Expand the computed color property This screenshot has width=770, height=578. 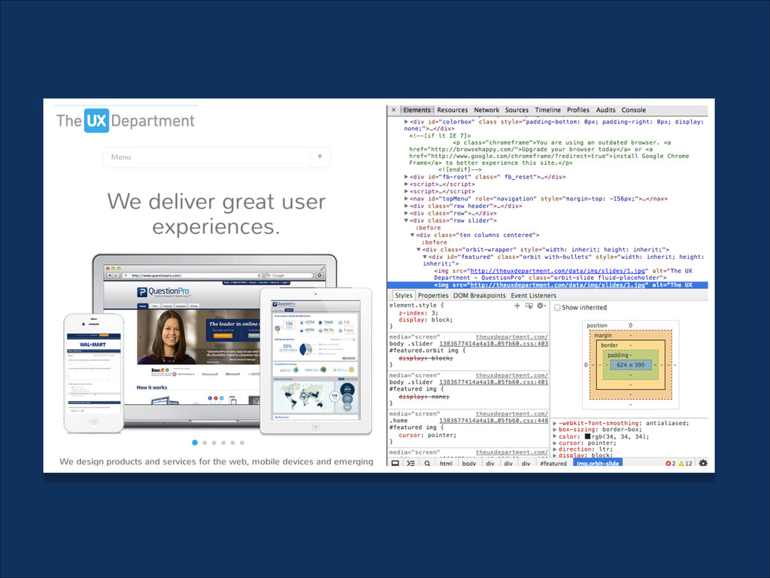point(555,437)
